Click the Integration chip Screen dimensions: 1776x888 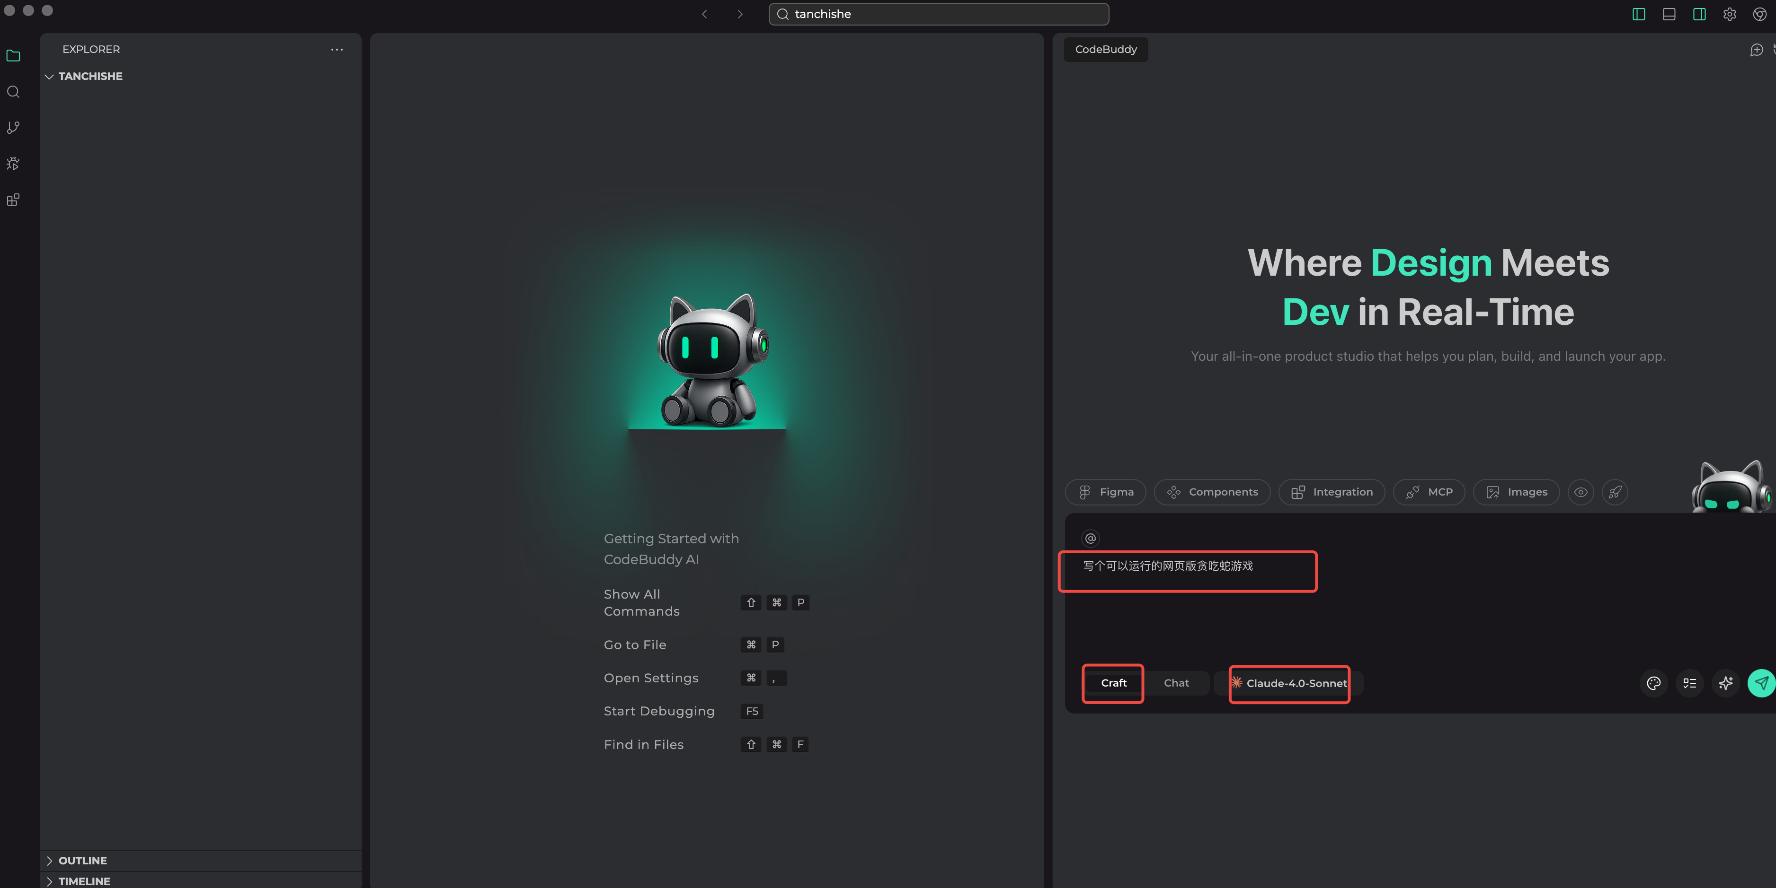coord(1332,492)
